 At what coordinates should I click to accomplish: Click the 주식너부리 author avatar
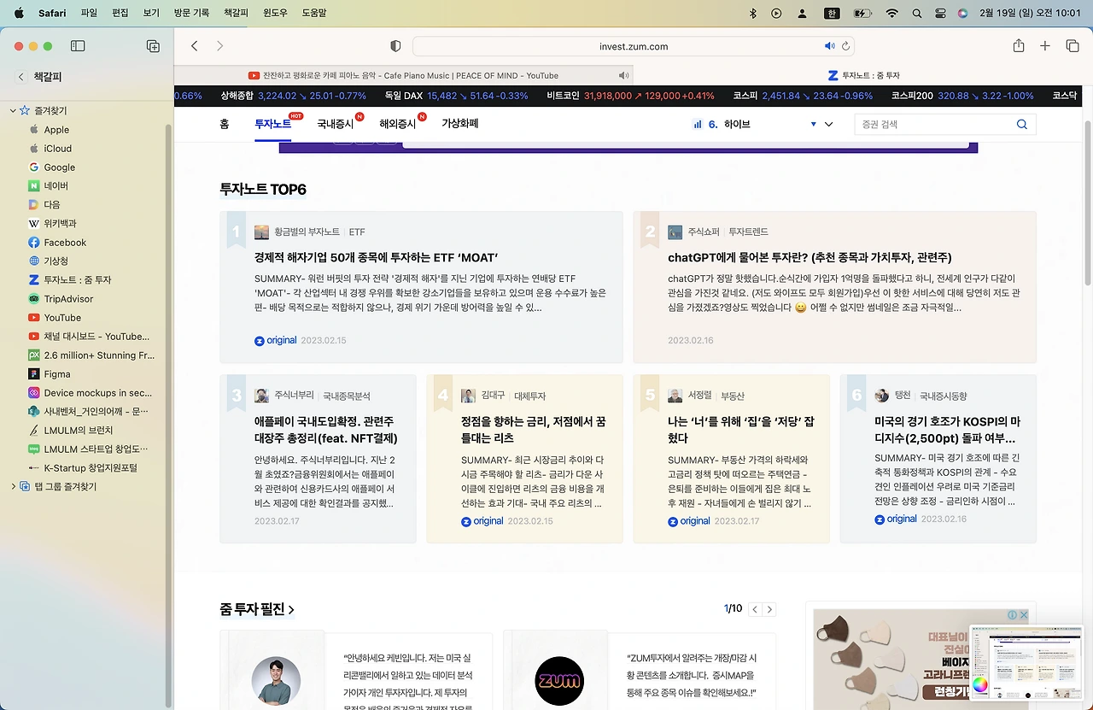click(x=261, y=396)
